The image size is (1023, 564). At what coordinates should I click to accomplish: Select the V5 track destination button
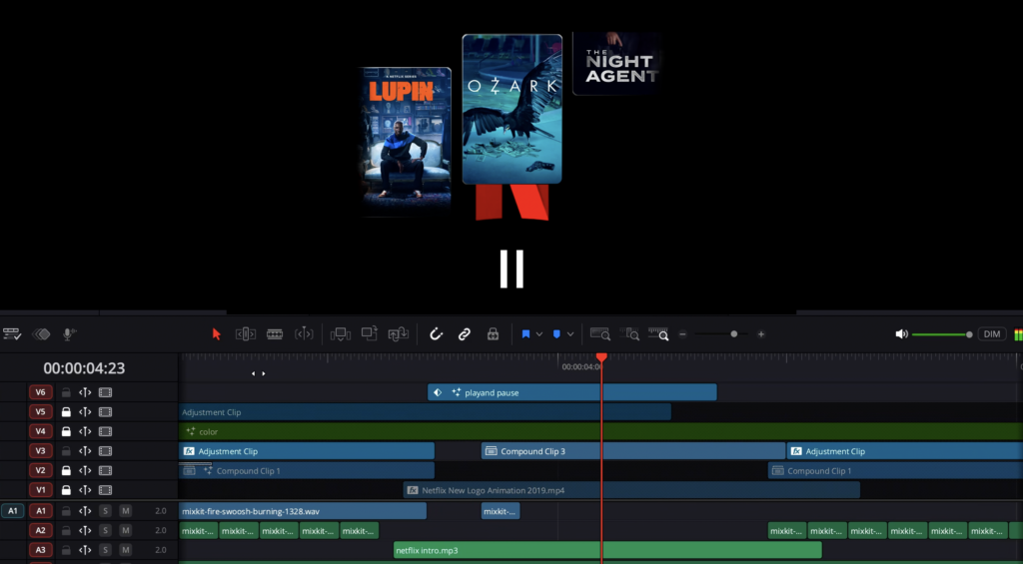(40, 412)
